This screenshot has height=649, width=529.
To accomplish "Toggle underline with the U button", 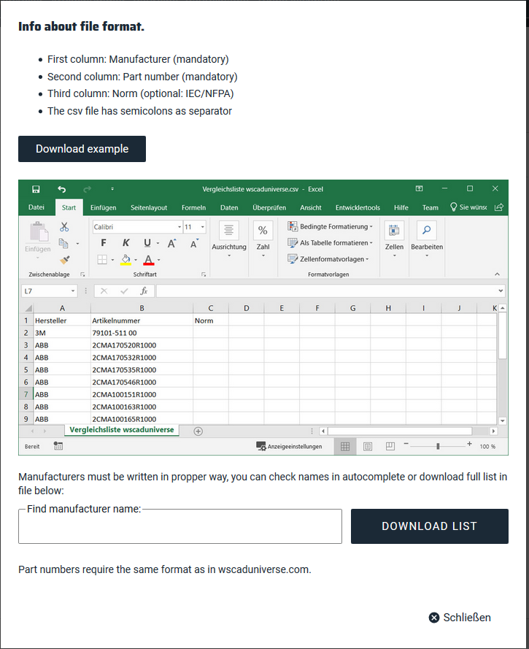I will pyautogui.click(x=147, y=243).
